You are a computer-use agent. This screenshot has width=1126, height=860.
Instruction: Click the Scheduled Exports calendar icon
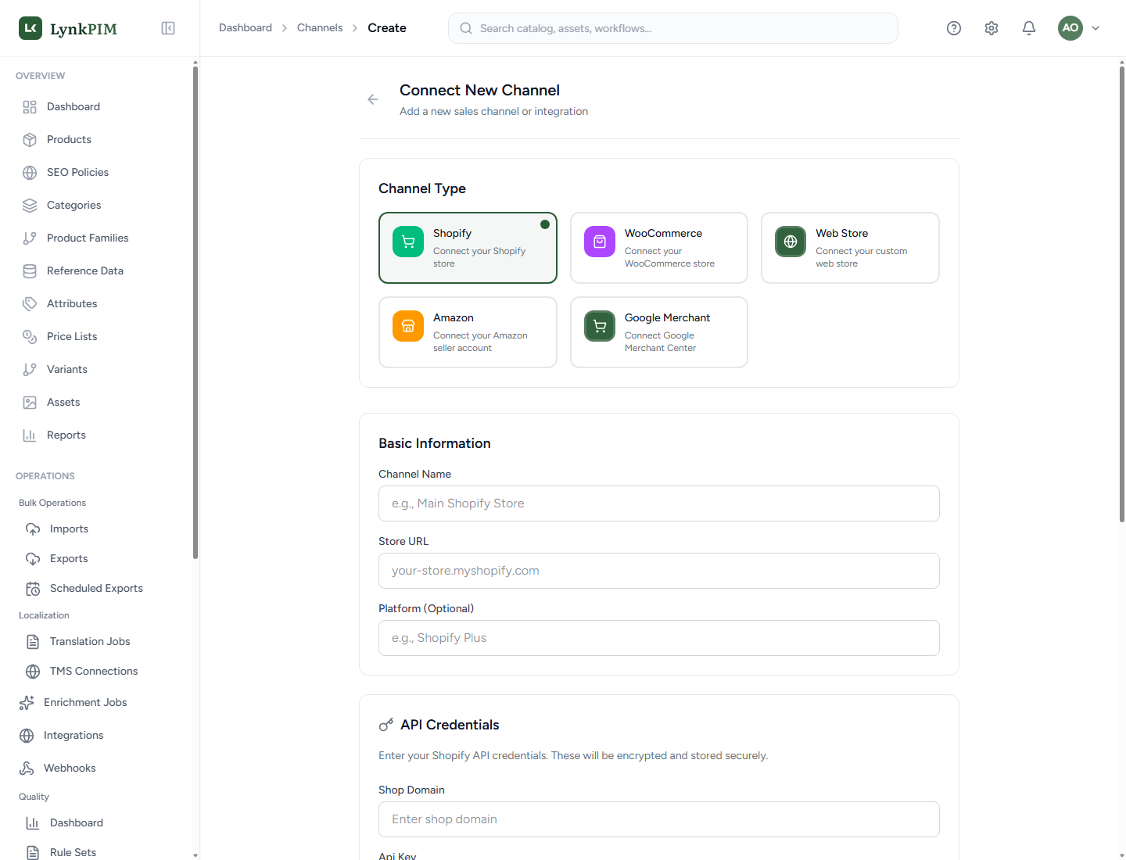(33, 588)
